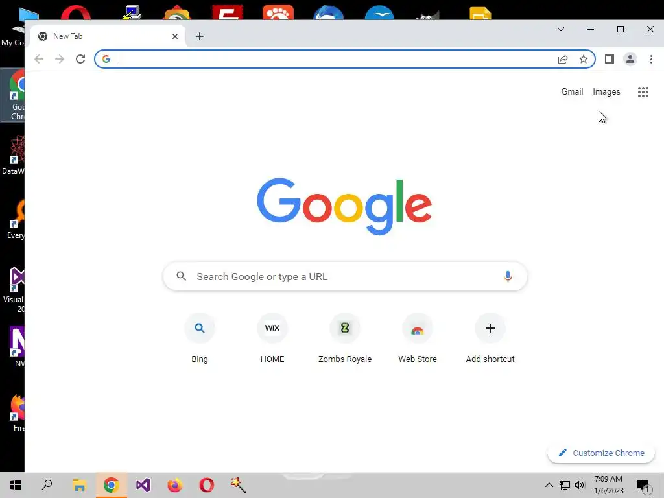The height and width of the screenshot is (498, 664).
Task: Click the share page icon in address bar
Action: point(563,59)
